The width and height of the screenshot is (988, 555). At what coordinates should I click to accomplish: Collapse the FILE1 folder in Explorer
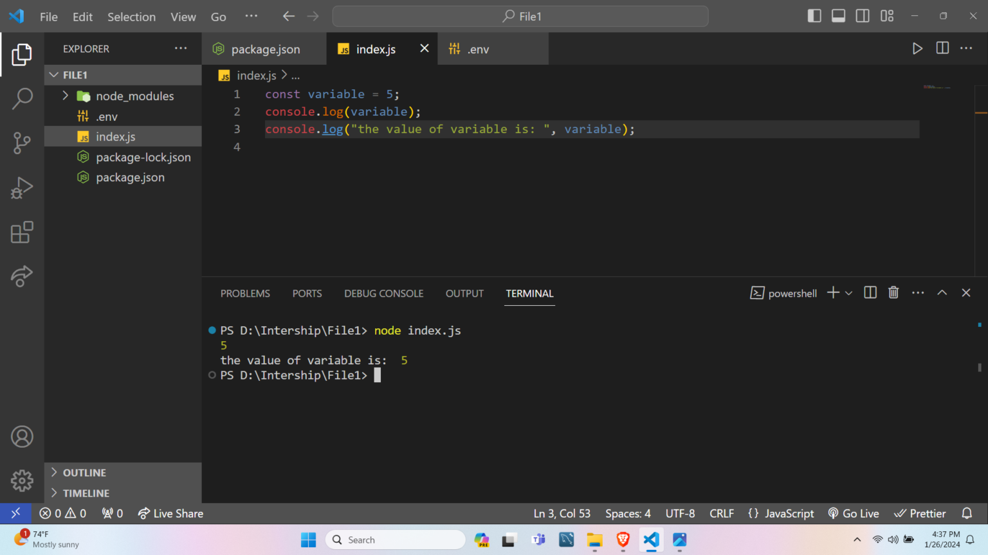54,75
